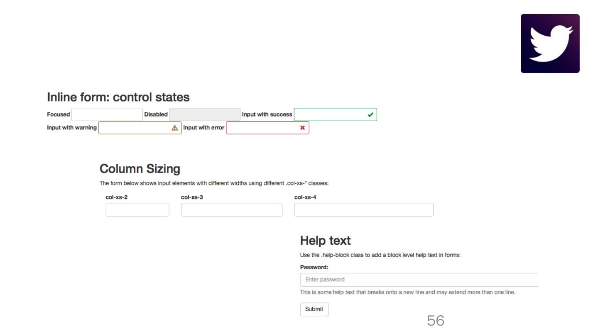Click the "Inline form: control states" heading
The height and width of the screenshot is (336, 598).
(118, 97)
